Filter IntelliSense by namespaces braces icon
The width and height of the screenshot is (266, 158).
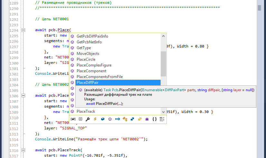coord(154,119)
